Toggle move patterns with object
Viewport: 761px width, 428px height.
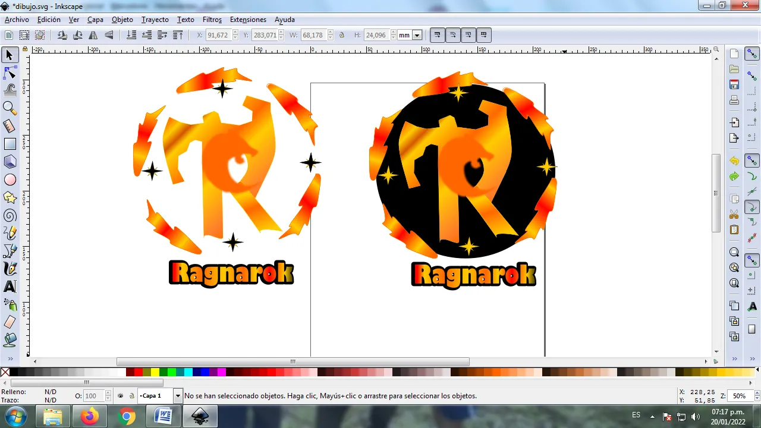pyautogui.click(x=483, y=35)
